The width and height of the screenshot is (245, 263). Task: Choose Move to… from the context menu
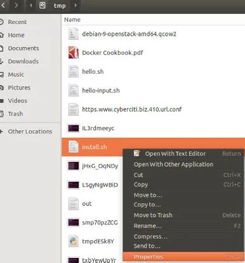(183, 195)
